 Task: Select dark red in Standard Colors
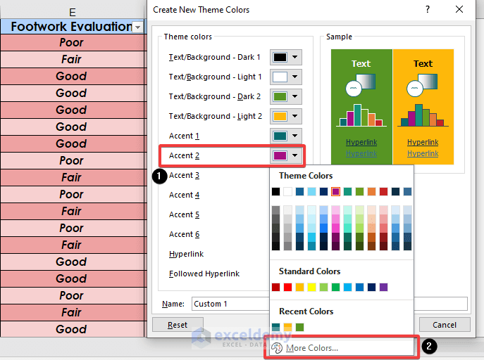pos(275,288)
